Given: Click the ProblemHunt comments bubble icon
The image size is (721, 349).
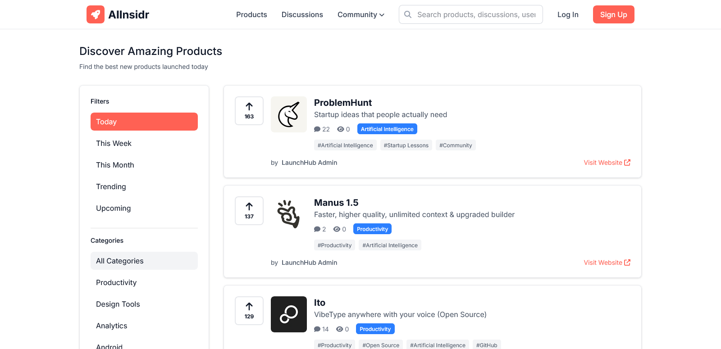Looking at the screenshot, I should pyautogui.click(x=317, y=129).
